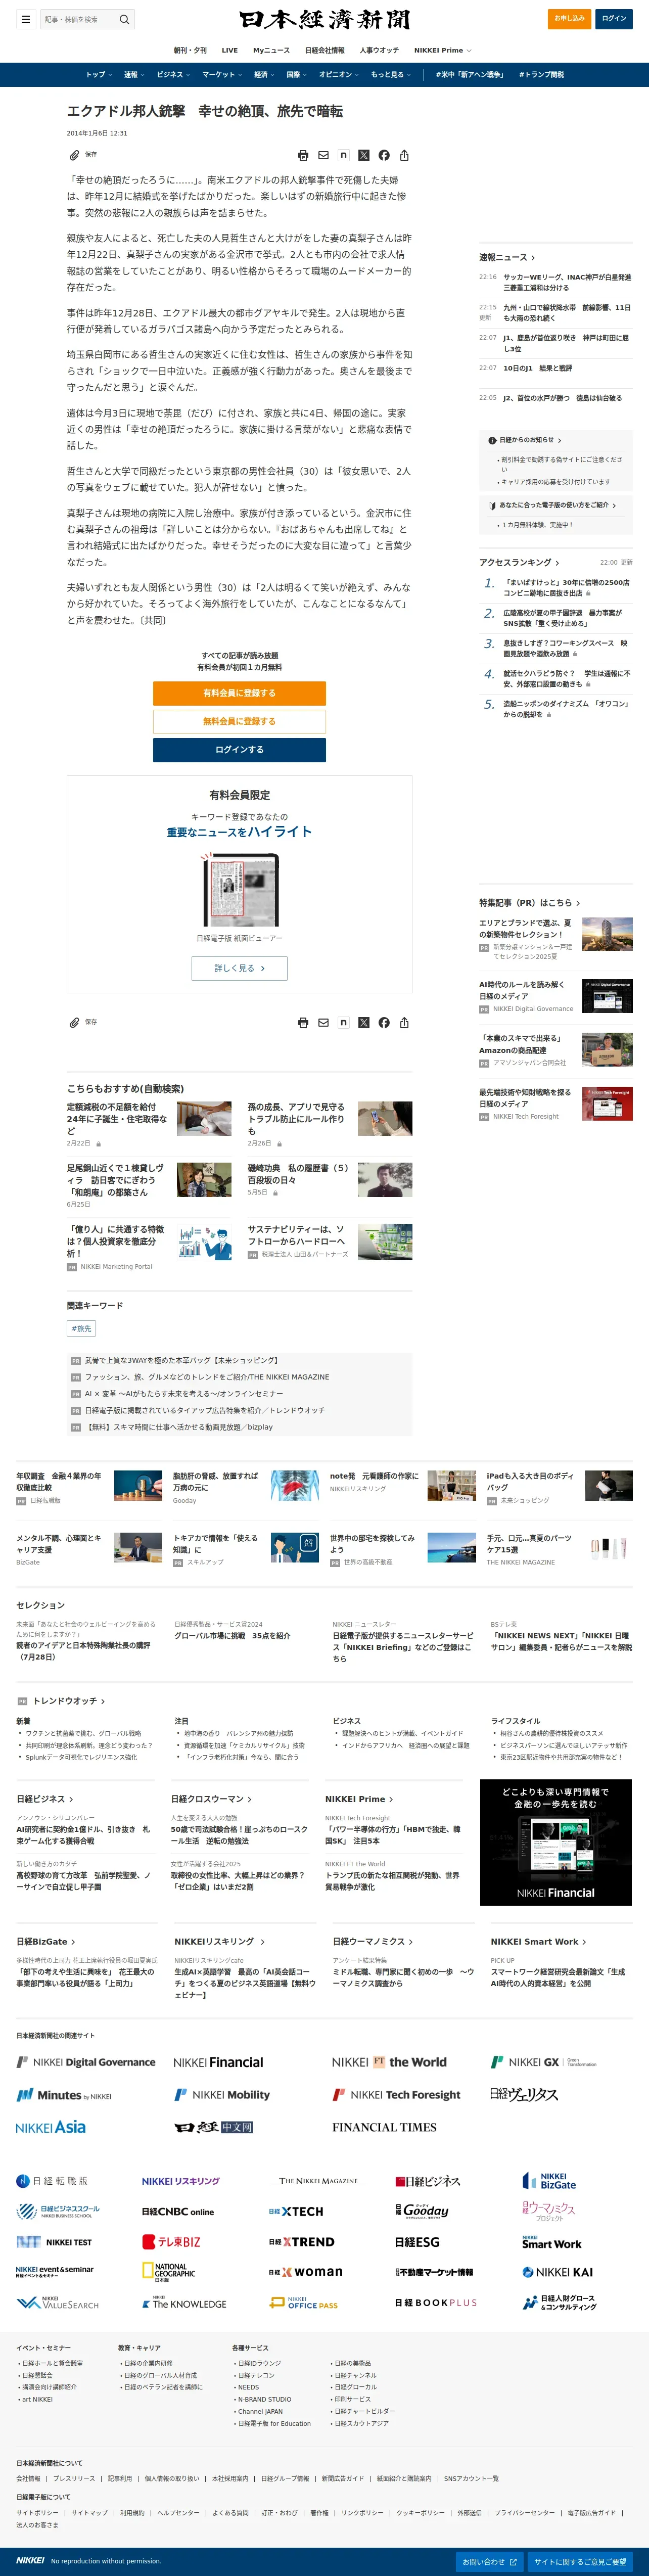
Task: Open the #米中「新アヘン戦争」 topic tag
Action: pyautogui.click(x=469, y=74)
